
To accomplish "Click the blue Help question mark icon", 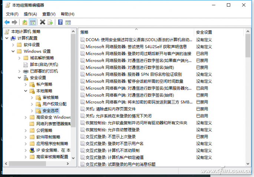I will tap(60, 22).
